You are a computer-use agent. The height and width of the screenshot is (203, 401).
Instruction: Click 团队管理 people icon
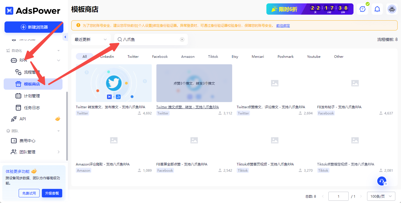(x=14, y=152)
